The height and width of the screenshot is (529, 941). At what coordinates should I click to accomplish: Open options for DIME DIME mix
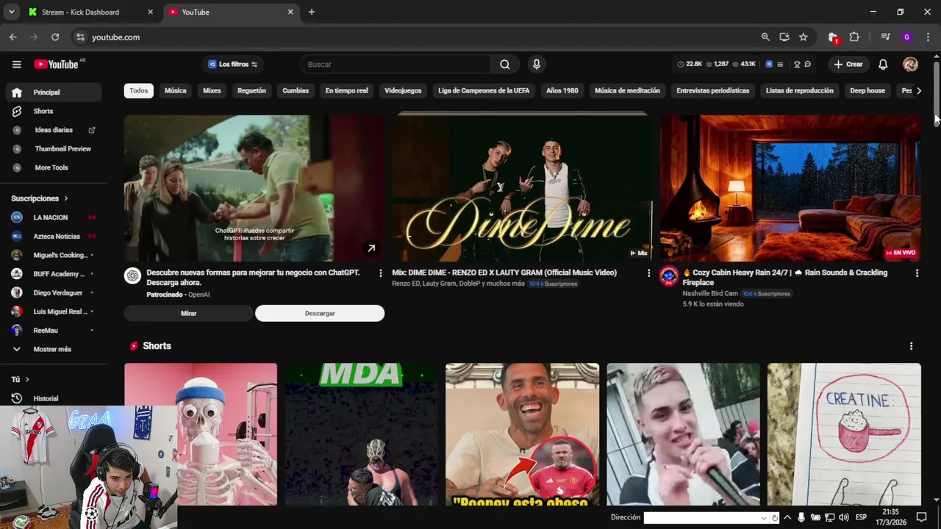(648, 273)
